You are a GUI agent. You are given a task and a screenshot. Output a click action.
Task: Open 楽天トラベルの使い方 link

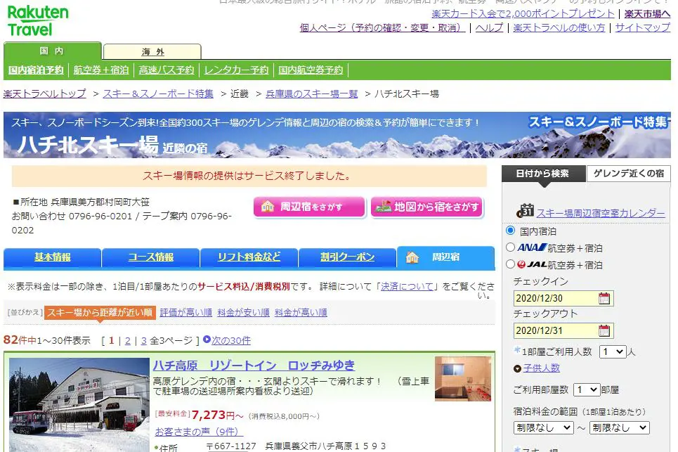(x=559, y=27)
